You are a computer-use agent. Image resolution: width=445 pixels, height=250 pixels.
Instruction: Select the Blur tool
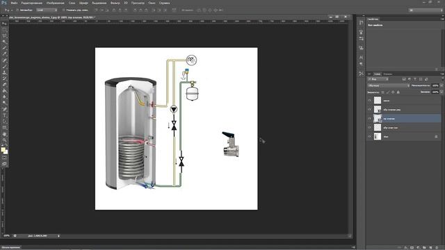pyautogui.click(x=4, y=97)
